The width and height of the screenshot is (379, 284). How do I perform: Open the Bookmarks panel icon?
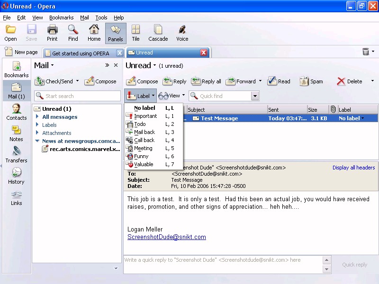point(17,70)
